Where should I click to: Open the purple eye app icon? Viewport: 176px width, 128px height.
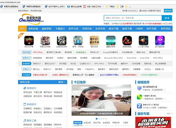point(160,40)
